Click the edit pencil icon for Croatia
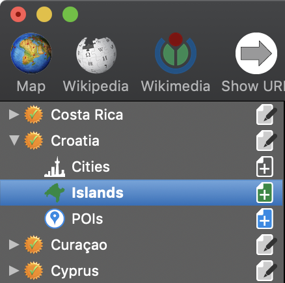This screenshot has height=283, width=285. 266,141
